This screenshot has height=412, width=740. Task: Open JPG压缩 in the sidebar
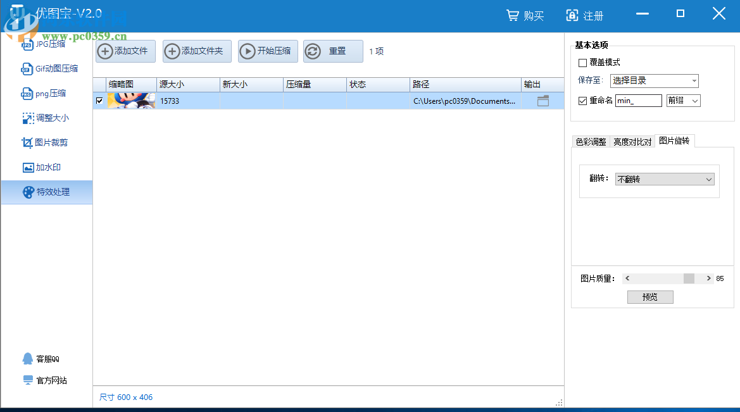coord(44,44)
